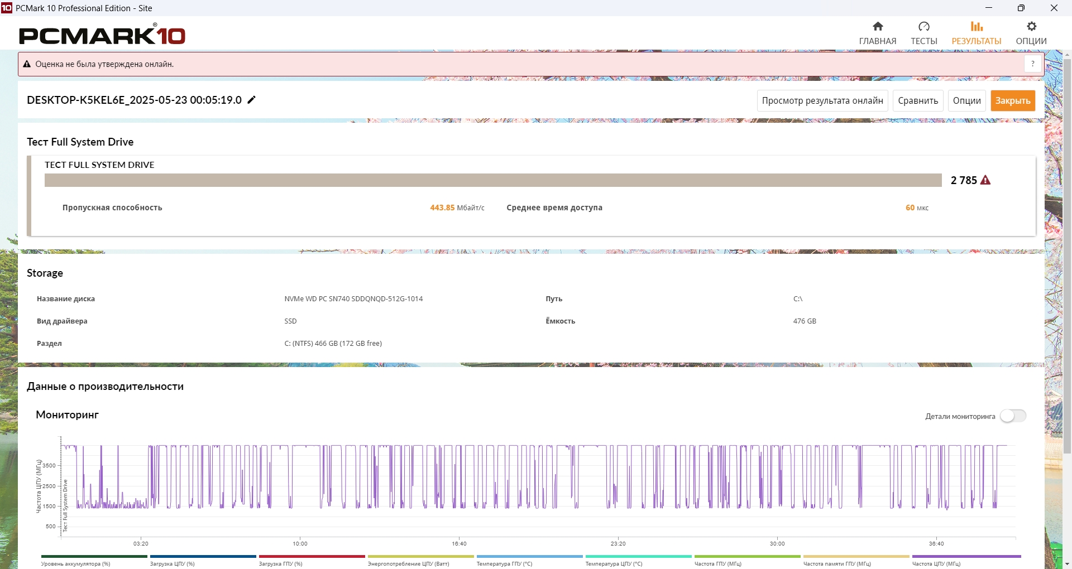The height and width of the screenshot is (569, 1072).
Task: Click the Пропускная способность label
Action: tap(112, 208)
